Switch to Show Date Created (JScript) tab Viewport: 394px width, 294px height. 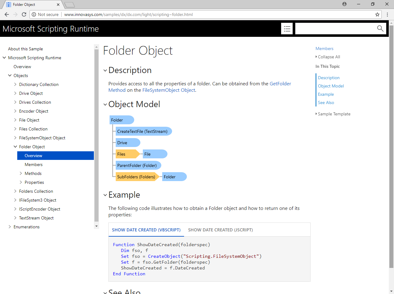click(x=220, y=230)
